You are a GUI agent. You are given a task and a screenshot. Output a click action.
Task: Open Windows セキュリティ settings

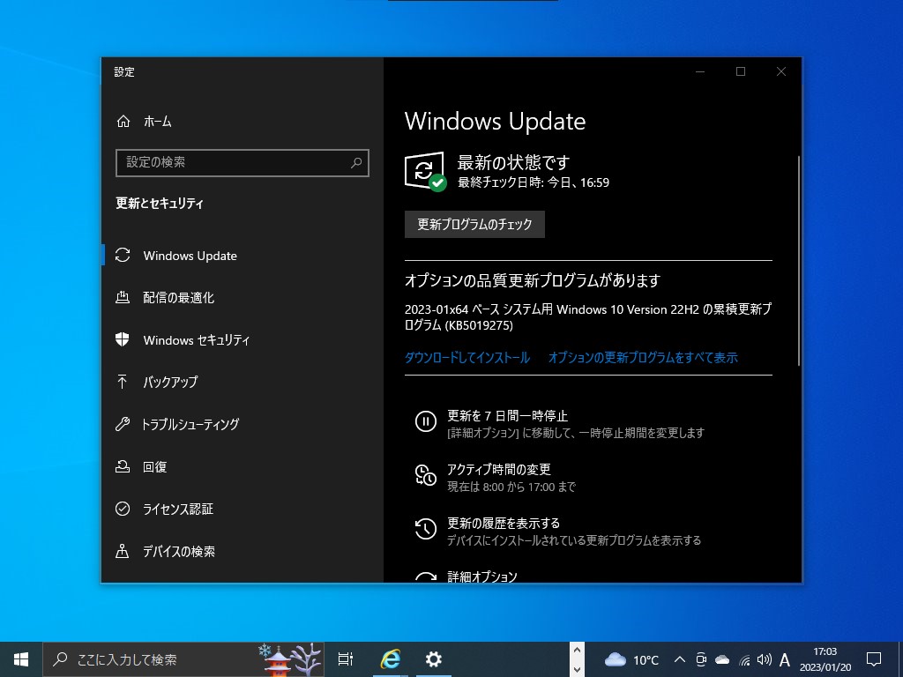pyautogui.click(x=196, y=339)
